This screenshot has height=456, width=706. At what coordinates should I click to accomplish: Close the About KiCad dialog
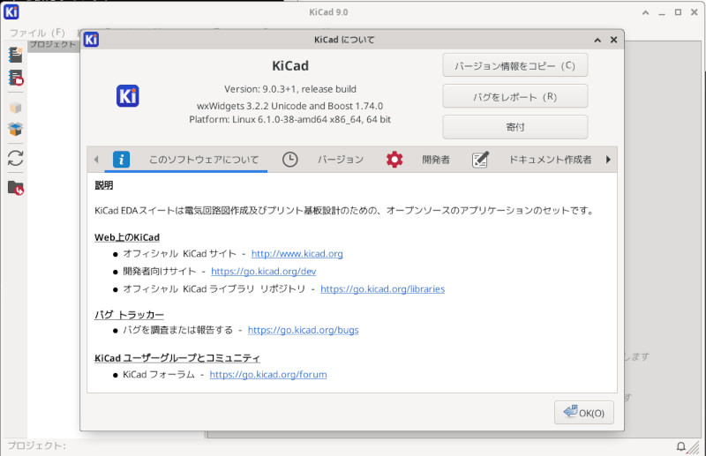coord(613,40)
